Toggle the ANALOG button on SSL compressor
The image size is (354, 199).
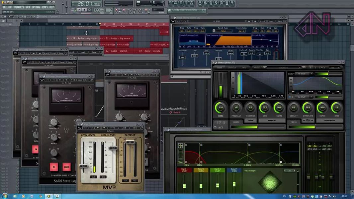67,167
